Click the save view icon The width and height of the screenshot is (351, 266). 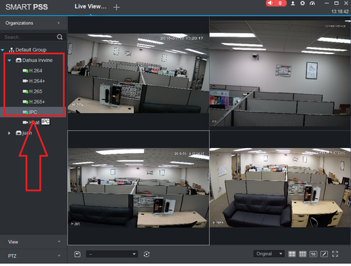[x=77, y=254]
